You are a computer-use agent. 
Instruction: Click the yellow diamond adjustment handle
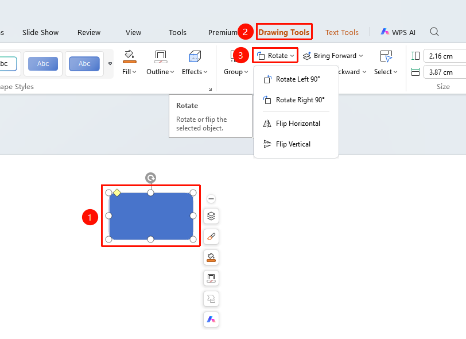pyautogui.click(x=117, y=193)
